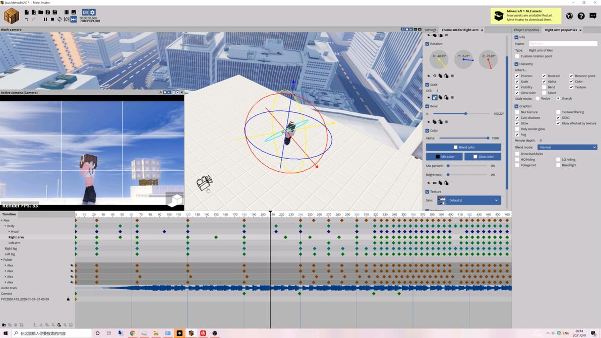Image resolution: width=601 pixels, height=338 pixels.
Task: Open the settings gear in the toolbar
Action: [x=92, y=12]
